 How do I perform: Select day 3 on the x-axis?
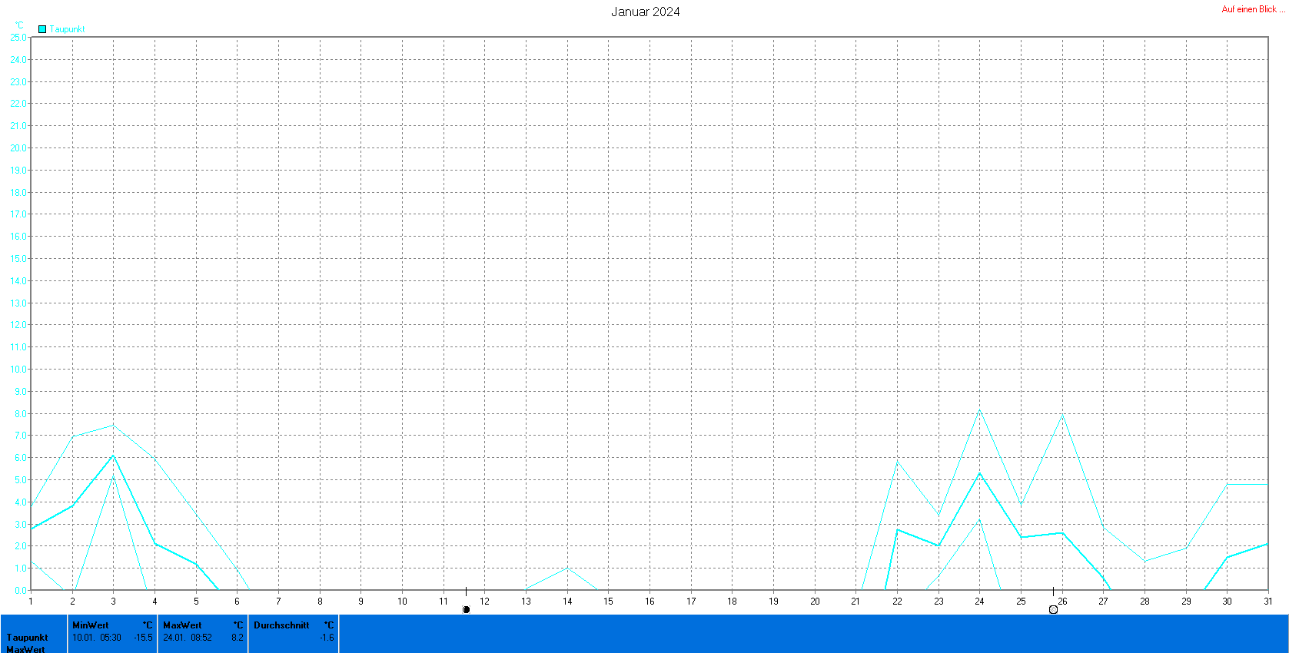pos(113,602)
